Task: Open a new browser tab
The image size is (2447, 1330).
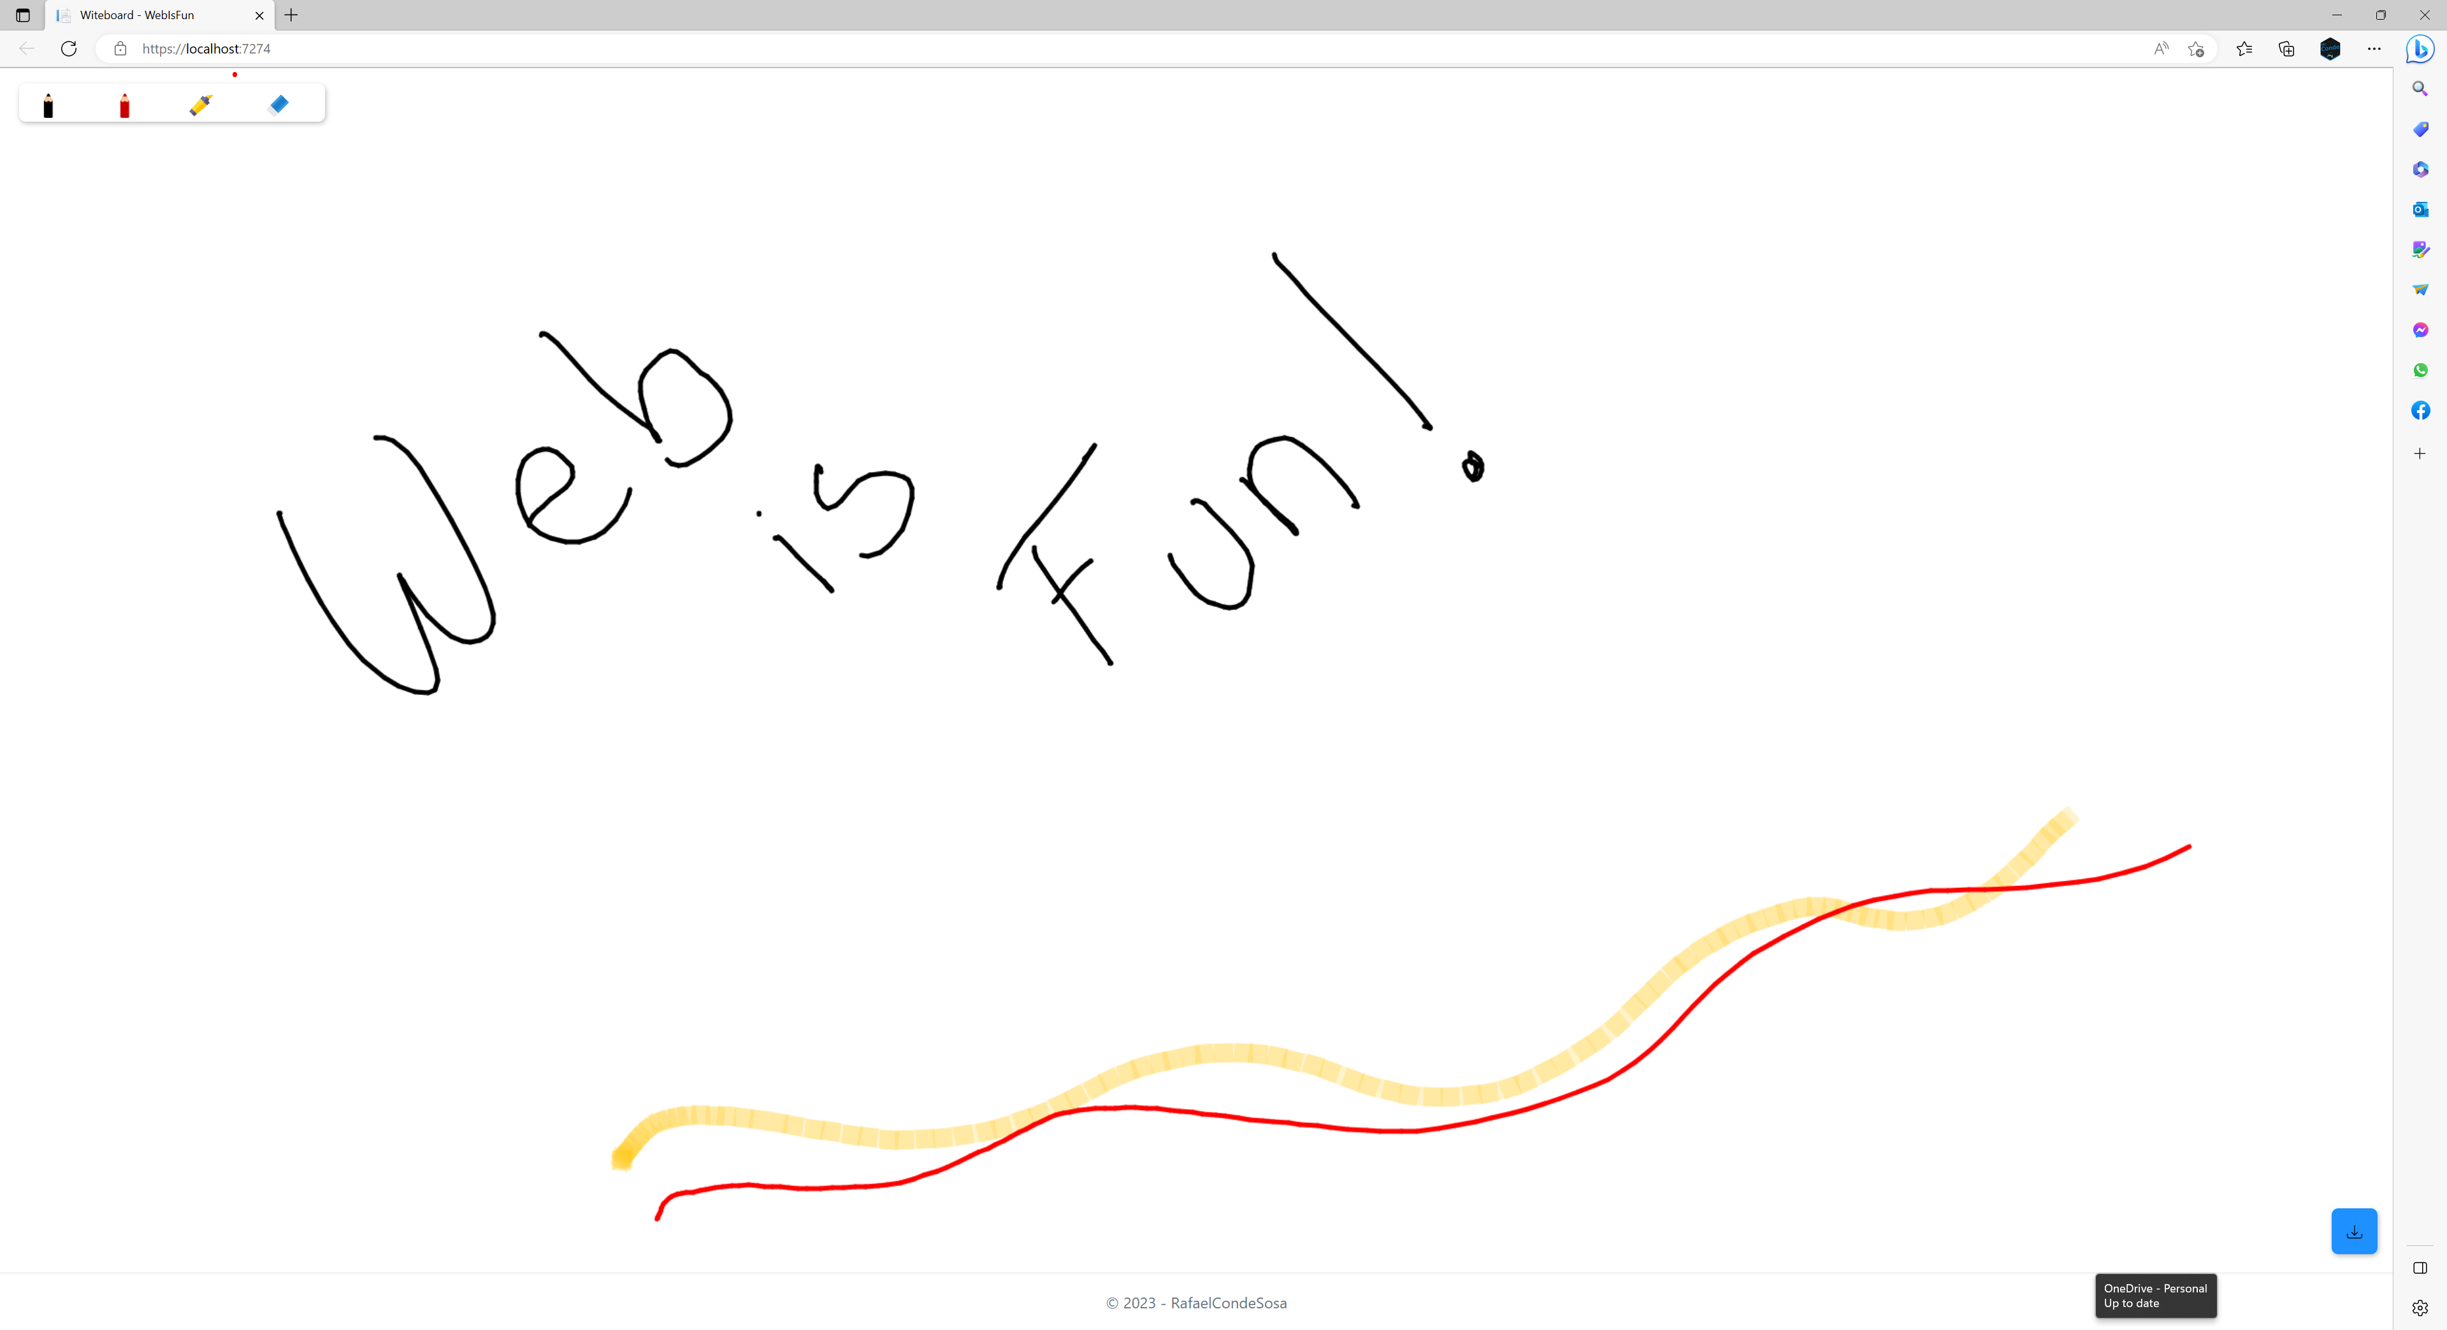Action: [x=292, y=15]
